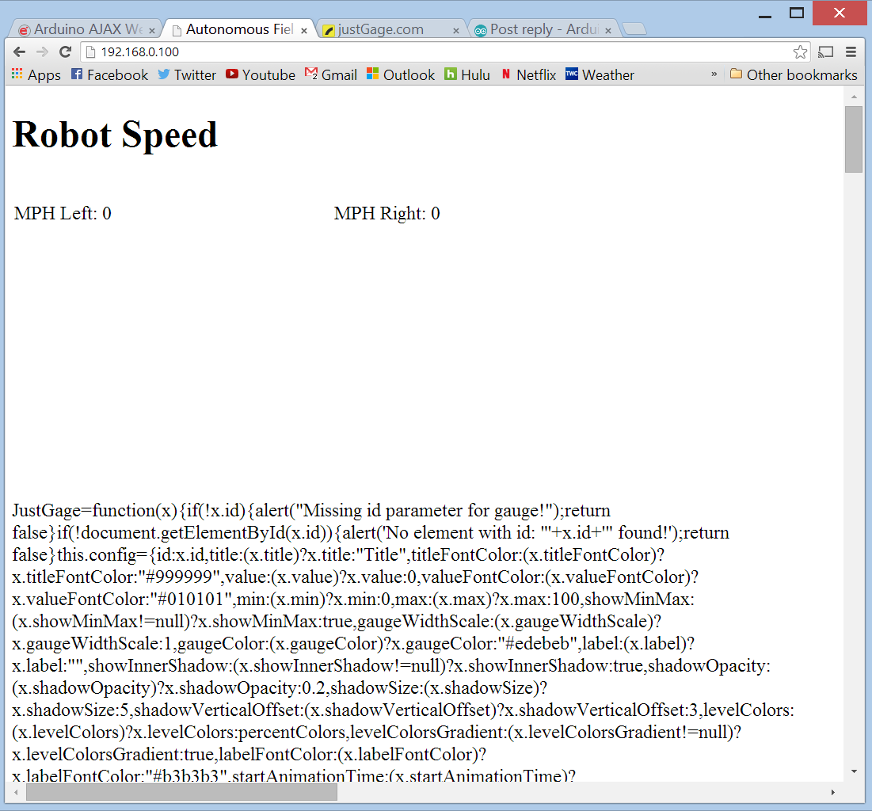
Task: Switch to the justGage.com tab
Action: [381, 29]
